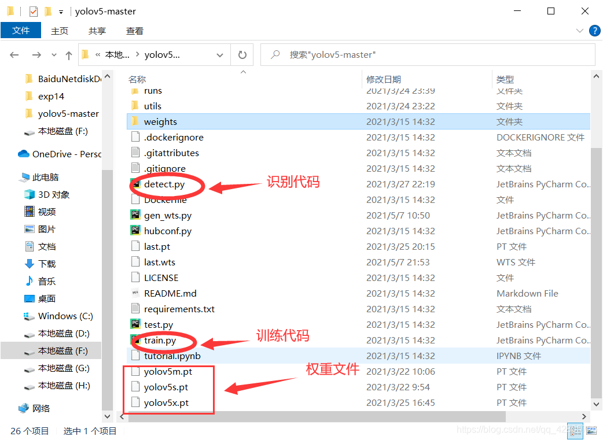Expand the ribbon with the chevron
Image resolution: width=603 pixels, height=440 pixels.
pyautogui.click(x=579, y=31)
